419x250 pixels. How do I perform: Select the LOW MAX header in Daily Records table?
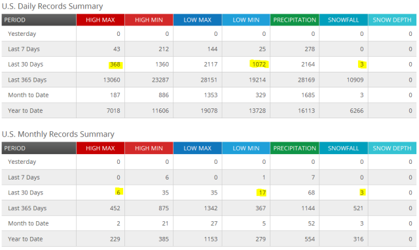click(x=198, y=20)
